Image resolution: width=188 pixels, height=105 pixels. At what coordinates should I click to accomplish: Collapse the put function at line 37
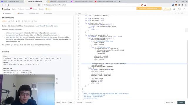point(80,35)
